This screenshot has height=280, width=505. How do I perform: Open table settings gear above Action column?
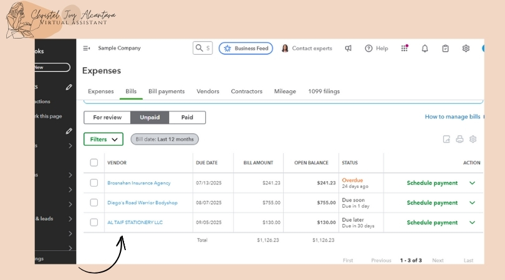473,139
